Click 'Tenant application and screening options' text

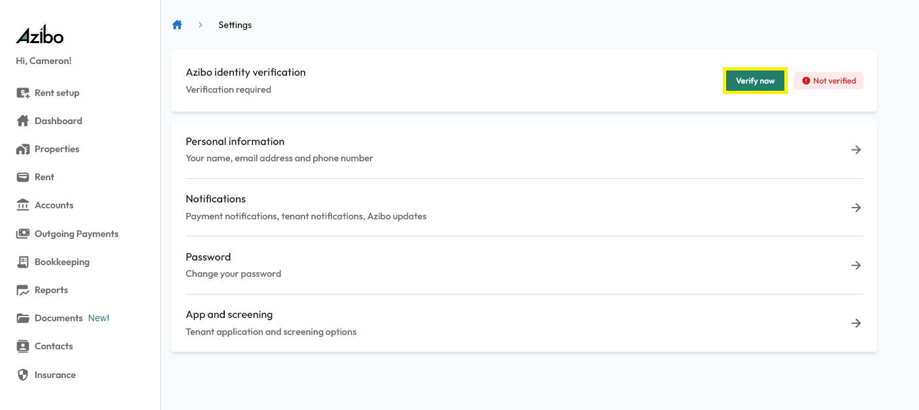point(271,332)
